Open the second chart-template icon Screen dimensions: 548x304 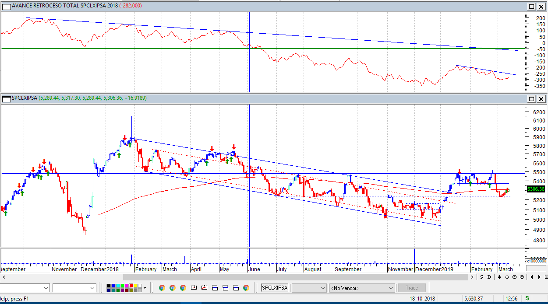point(204,287)
